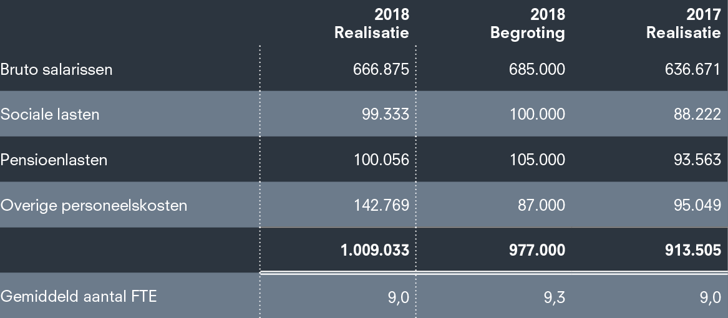Select the value 142.769
The width and height of the screenshot is (728, 318).
pos(381,206)
